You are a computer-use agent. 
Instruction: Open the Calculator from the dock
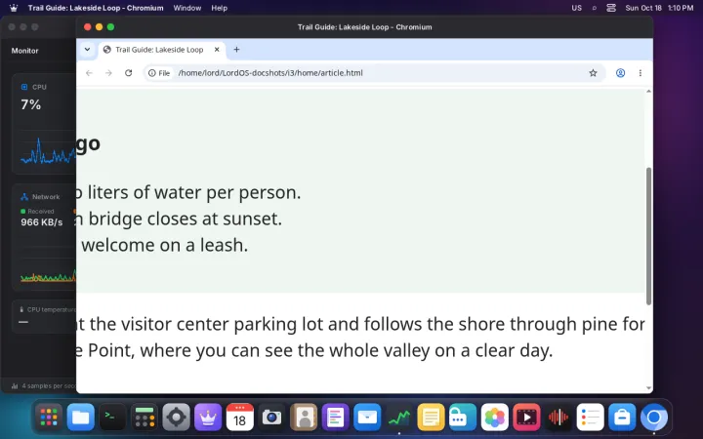145,418
